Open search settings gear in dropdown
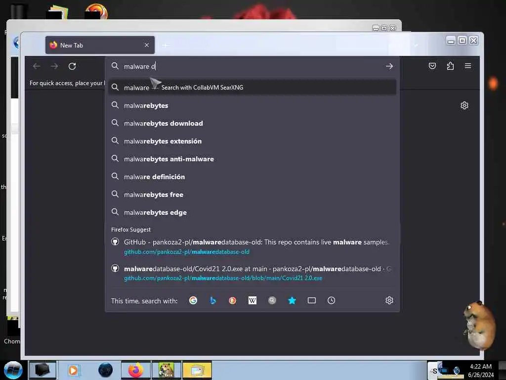 coord(389,300)
